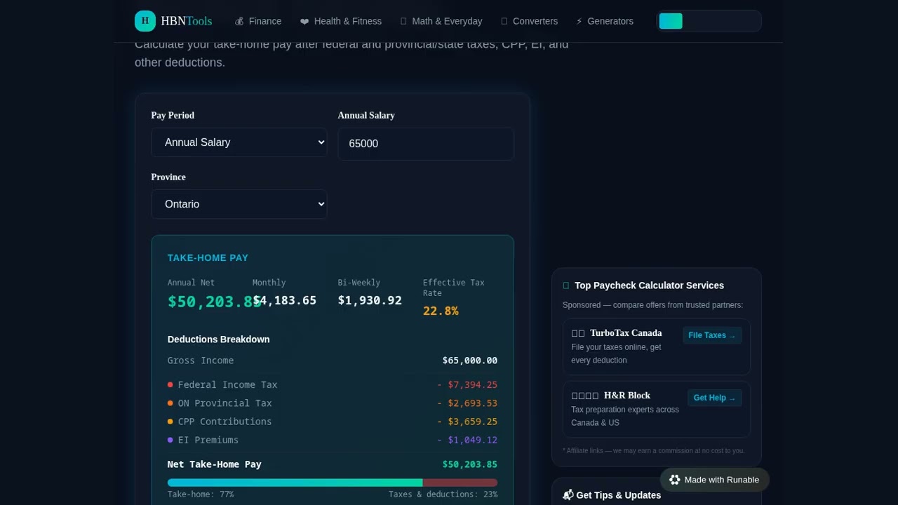Click the CPP amount $3,659.25
The height and width of the screenshot is (505, 898).
[x=467, y=422]
